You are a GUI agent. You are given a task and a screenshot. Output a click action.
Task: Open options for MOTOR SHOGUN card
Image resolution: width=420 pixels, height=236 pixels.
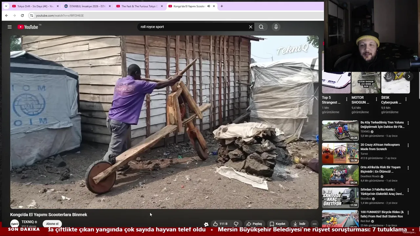376,99
